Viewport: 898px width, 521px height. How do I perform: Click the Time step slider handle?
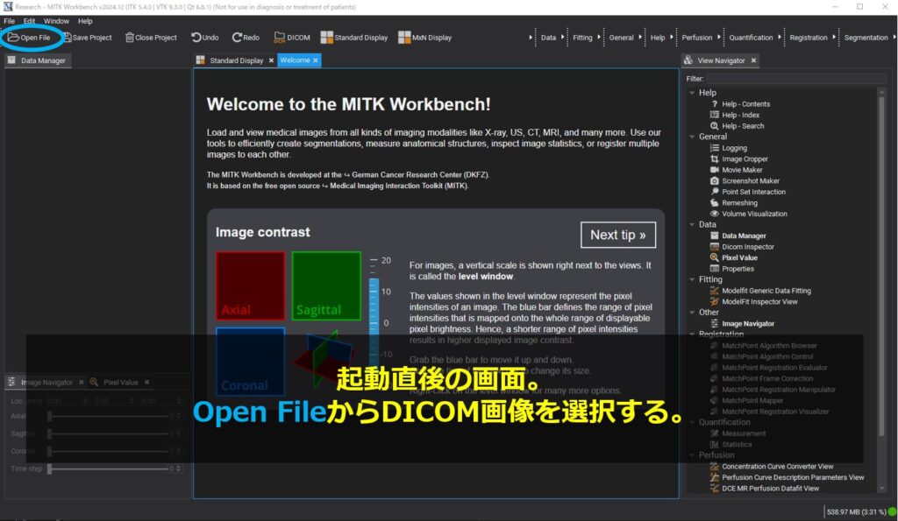click(49, 469)
